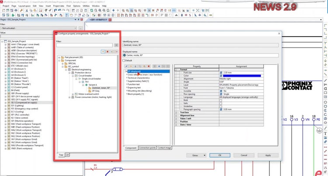The image size is (328, 176).
Task: Collapse the Motor overload switch node
Action: [73, 94]
